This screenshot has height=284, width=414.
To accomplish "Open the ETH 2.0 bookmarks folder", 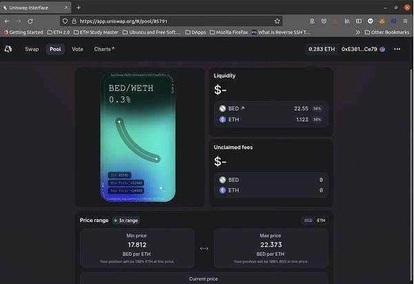I will (x=59, y=32).
